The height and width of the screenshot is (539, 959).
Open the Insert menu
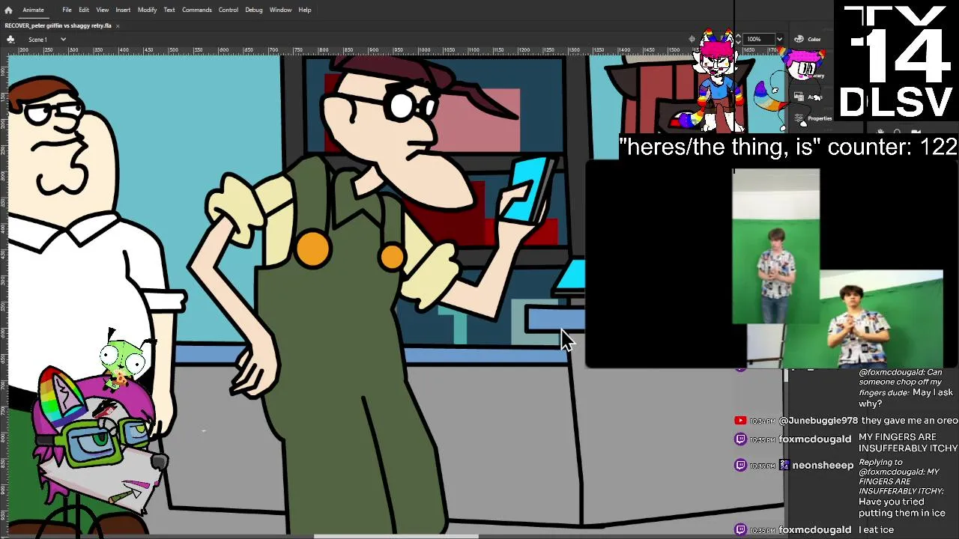pyautogui.click(x=123, y=10)
